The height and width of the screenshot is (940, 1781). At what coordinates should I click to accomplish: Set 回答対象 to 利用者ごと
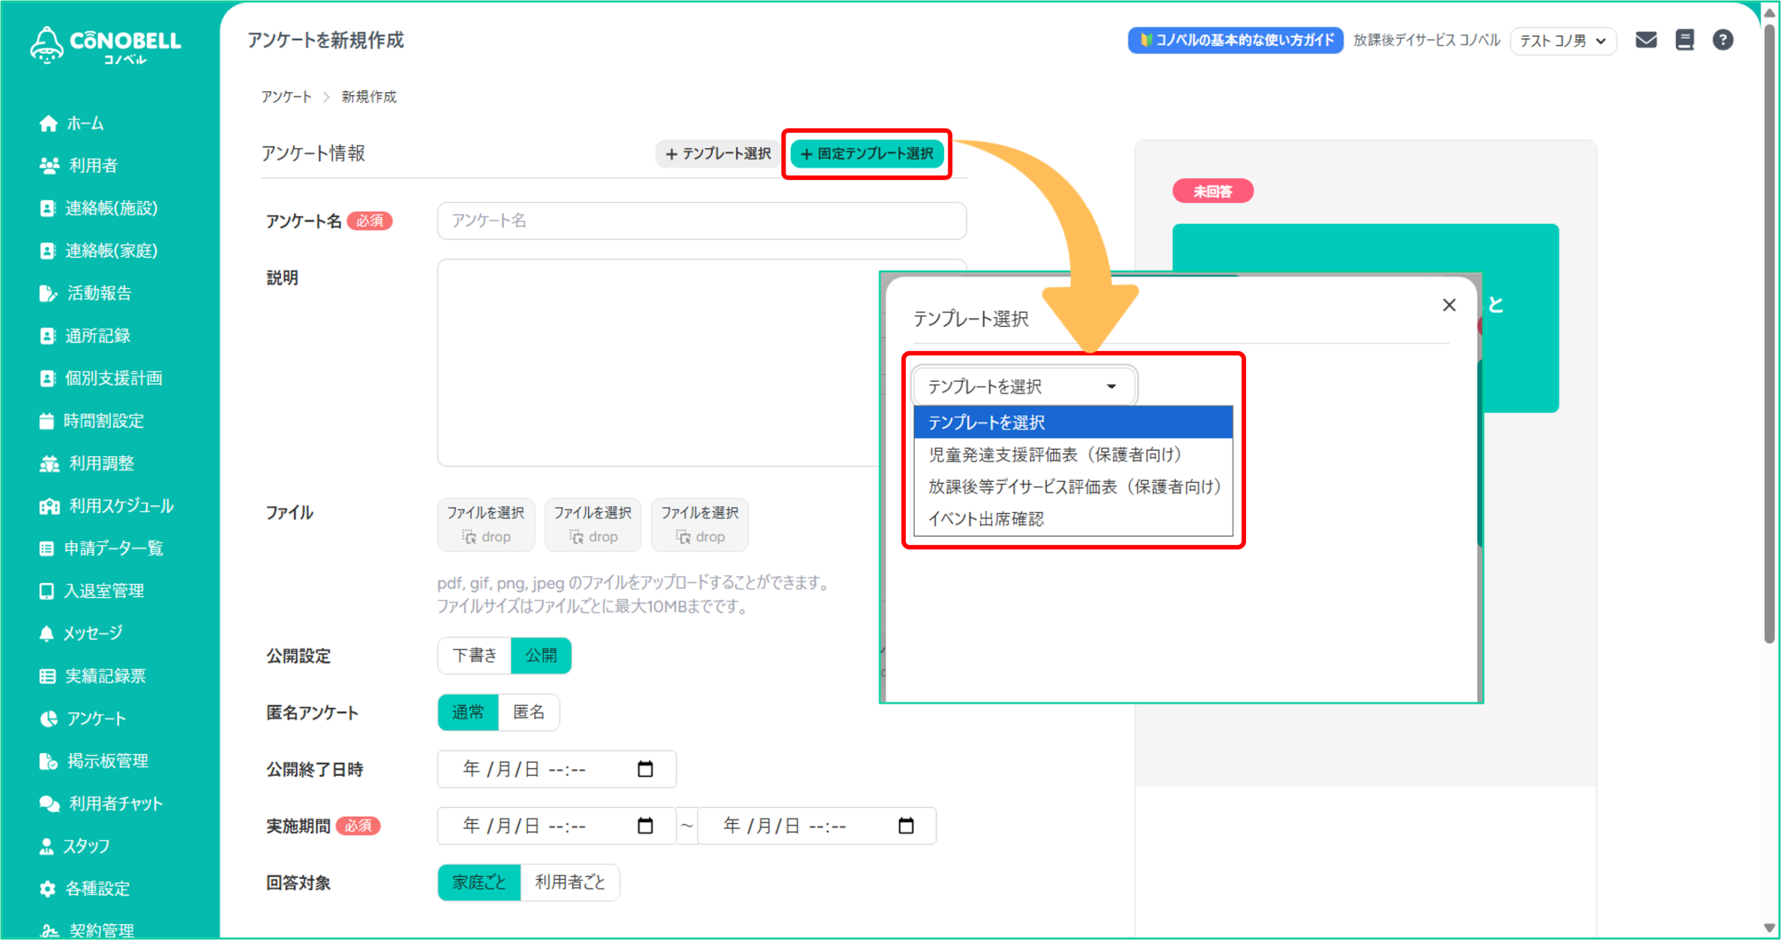tap(569, 882)
